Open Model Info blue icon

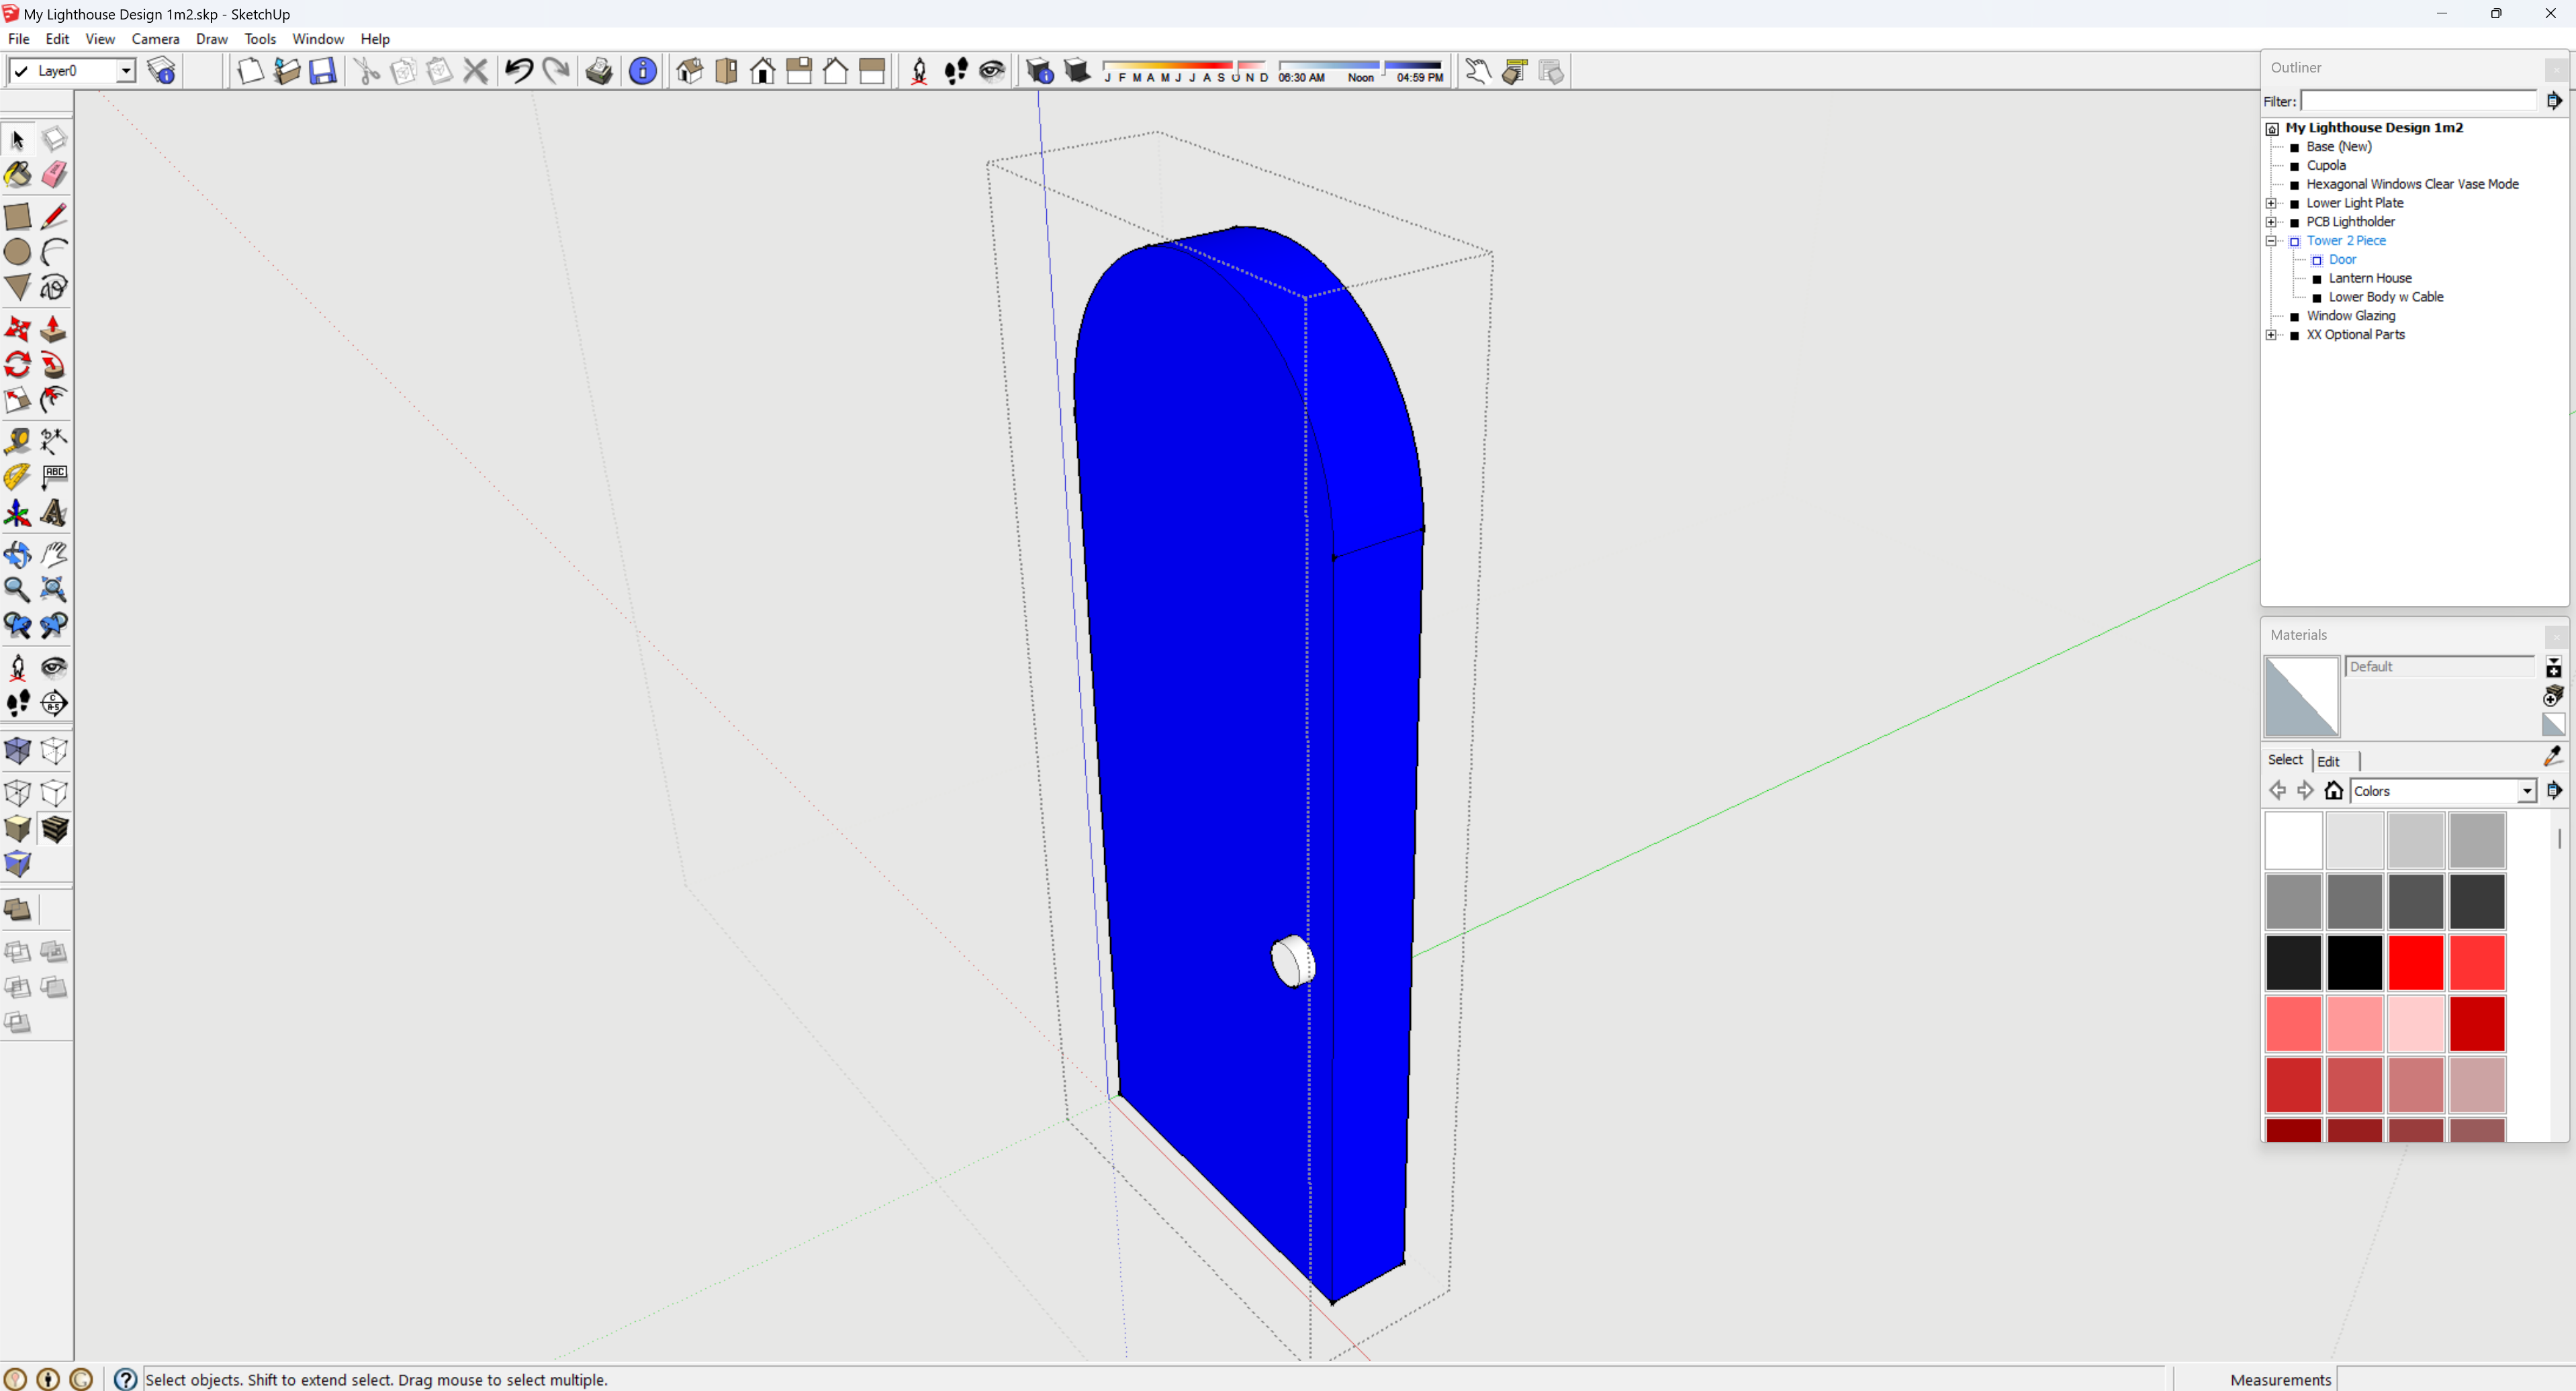[643, 71]
